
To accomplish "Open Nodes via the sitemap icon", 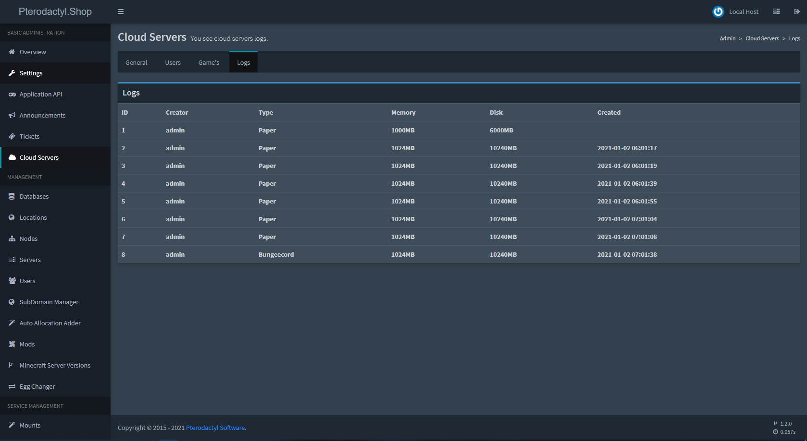I will (x=12, y=239).
